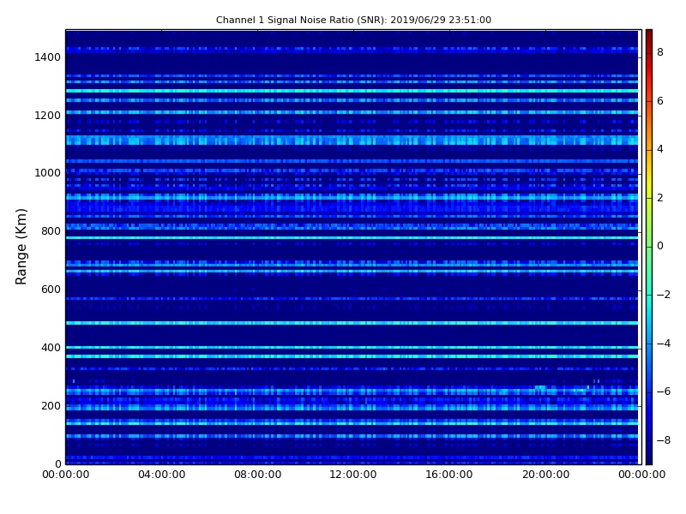Click the 200 range tick label
Image resolution: width=686 pixels, height=514 pixels.
[51, 405]
